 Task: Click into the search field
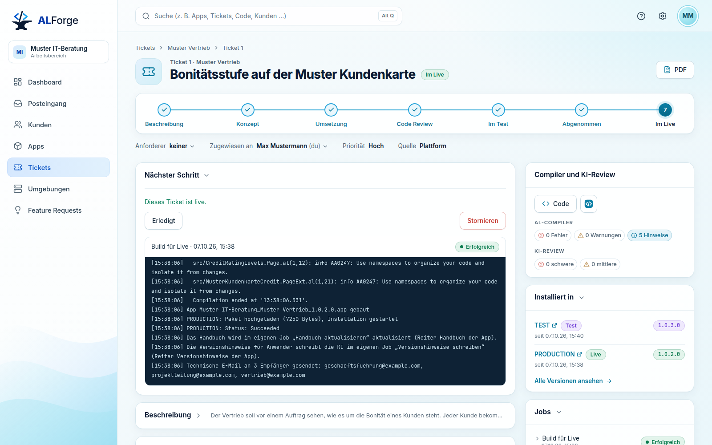coord(269,16)
